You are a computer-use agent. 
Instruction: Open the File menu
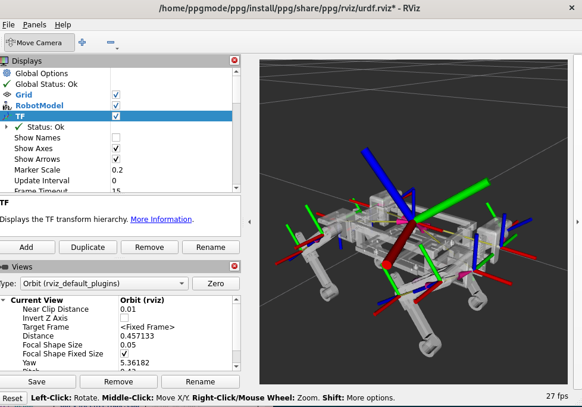pos(8,24)
